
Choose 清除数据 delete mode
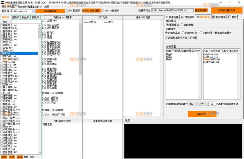click(x=187, y=25)
